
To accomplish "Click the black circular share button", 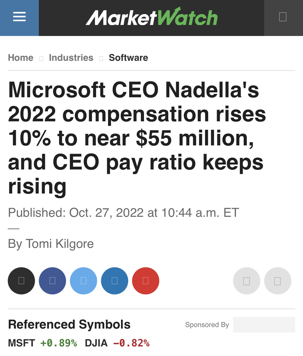I will (21, 281).
